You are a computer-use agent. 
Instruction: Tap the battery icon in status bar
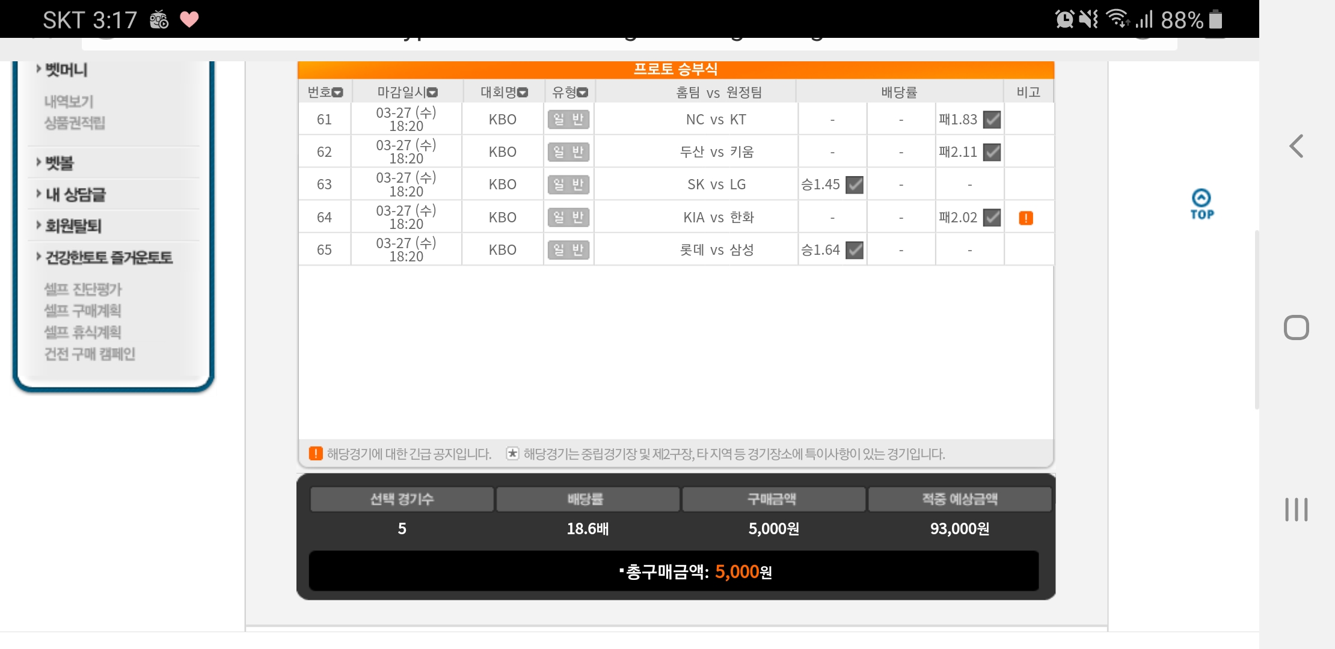1215,19
